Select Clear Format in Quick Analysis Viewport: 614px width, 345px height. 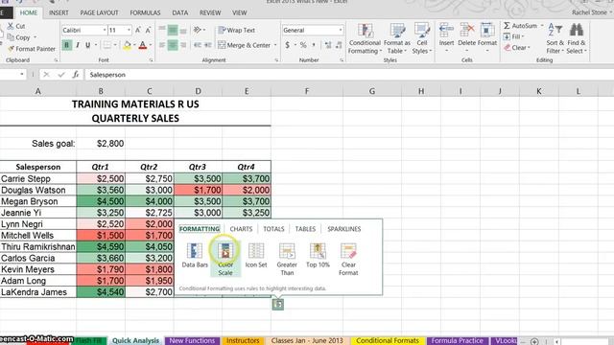[348, 259]
